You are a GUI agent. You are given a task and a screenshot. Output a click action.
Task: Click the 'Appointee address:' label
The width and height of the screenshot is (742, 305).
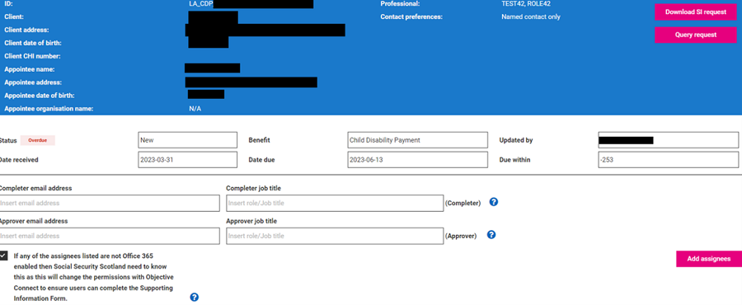pyautogui.click(x=33, y=82)
